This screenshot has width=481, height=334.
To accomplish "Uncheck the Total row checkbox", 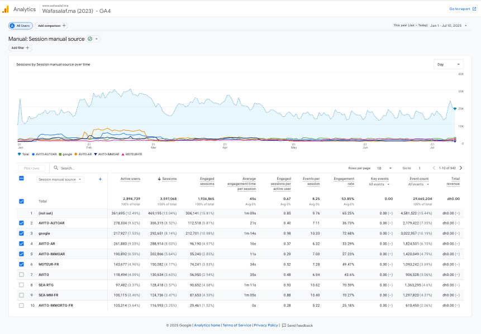I will (x=21, y=201).
